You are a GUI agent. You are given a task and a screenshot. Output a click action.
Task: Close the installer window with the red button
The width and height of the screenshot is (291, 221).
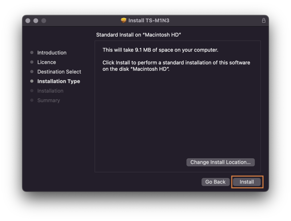click(x=28, y=21)
